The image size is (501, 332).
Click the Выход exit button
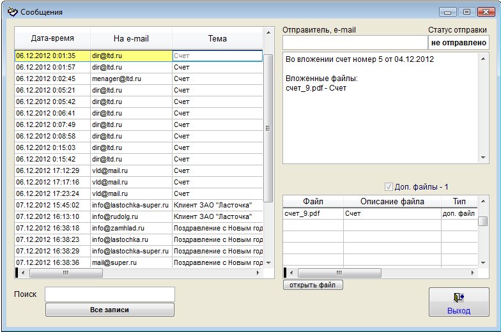(458, 302)
